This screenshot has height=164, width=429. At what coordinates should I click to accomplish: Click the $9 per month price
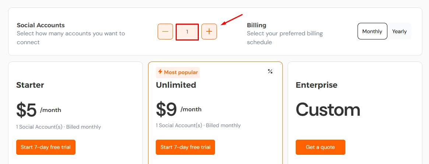[x=179, y=109]
